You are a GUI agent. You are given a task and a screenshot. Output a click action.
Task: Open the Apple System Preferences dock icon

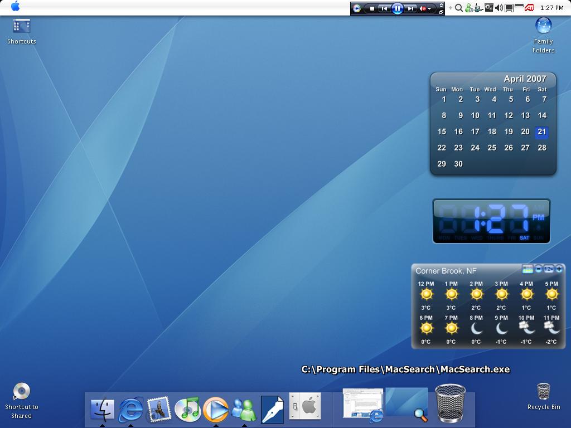click(305, 406)
